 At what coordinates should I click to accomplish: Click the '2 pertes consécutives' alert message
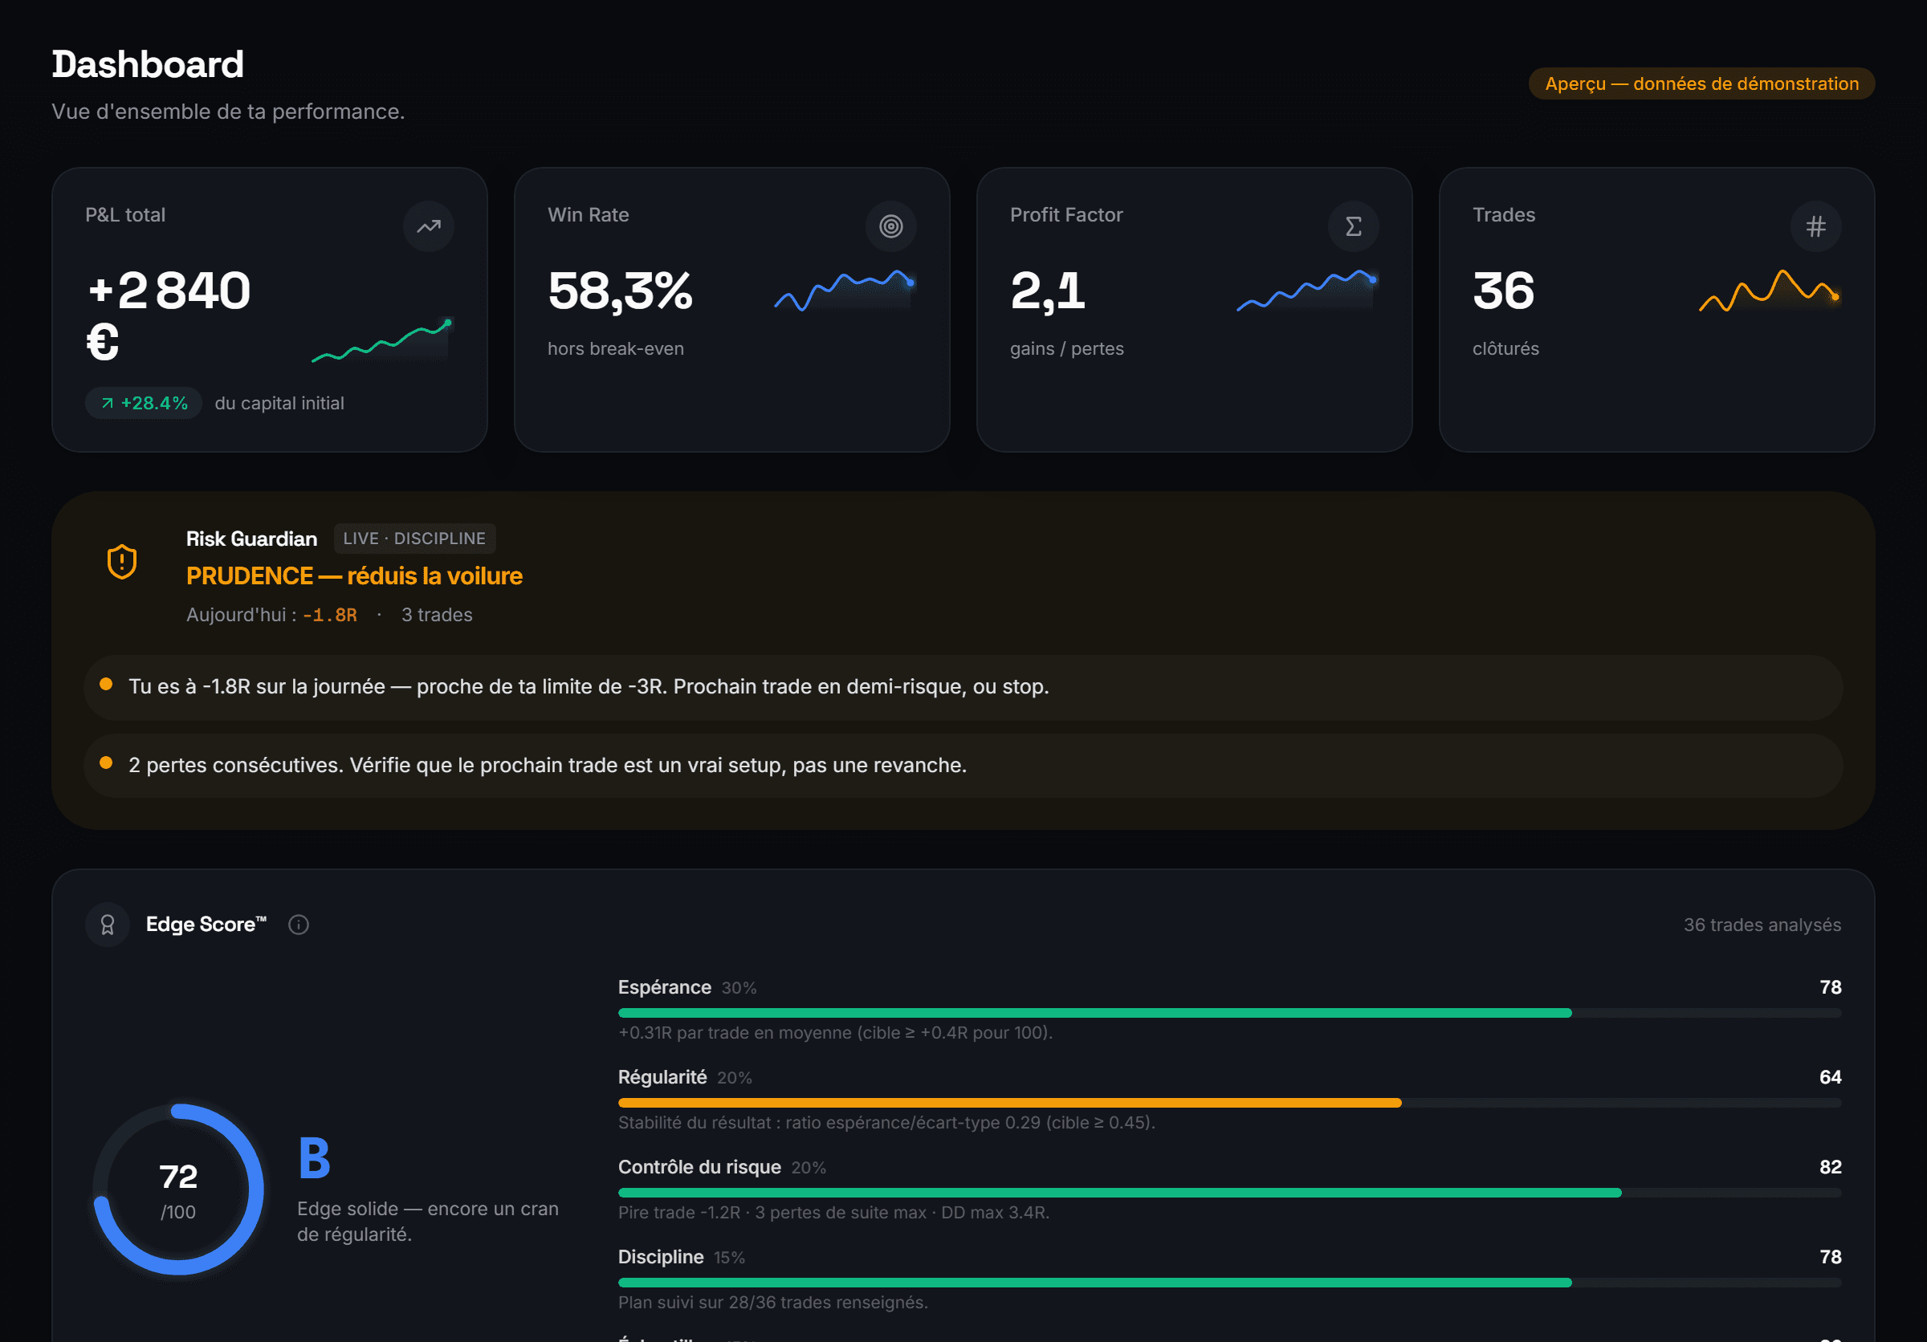tap(963, 765)
